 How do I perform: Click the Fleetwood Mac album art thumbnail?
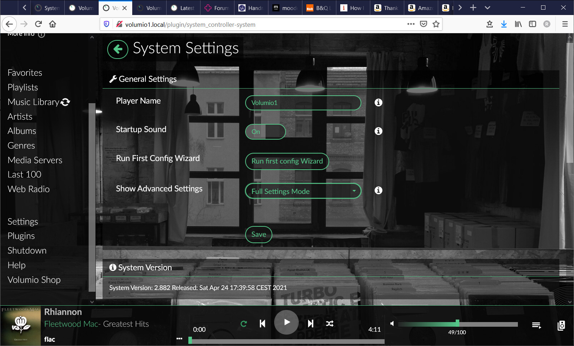pos(20,326)
